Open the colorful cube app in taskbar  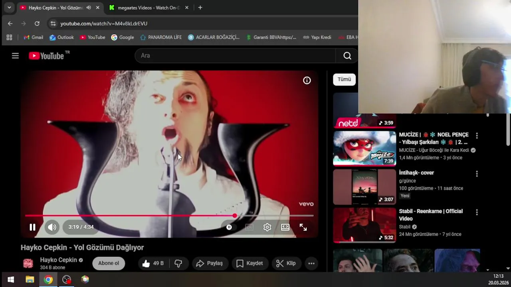85,279
